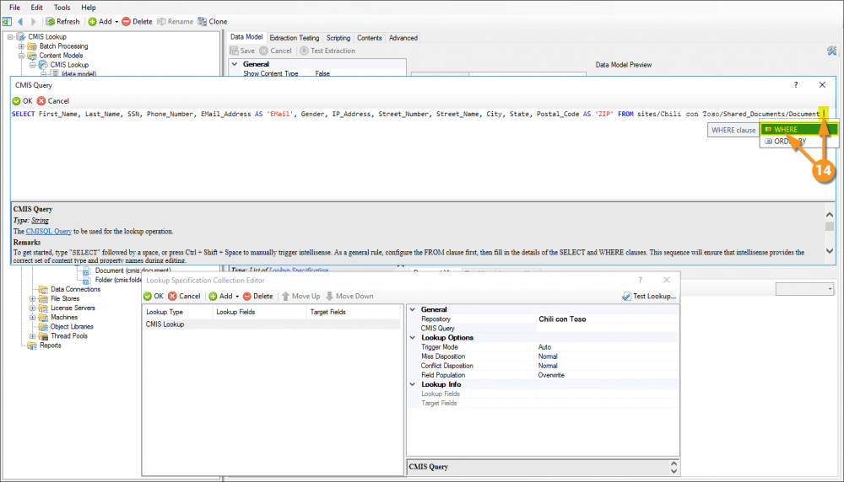
Task: Expand the License Servers tree node
Action: tap(32, 308)
